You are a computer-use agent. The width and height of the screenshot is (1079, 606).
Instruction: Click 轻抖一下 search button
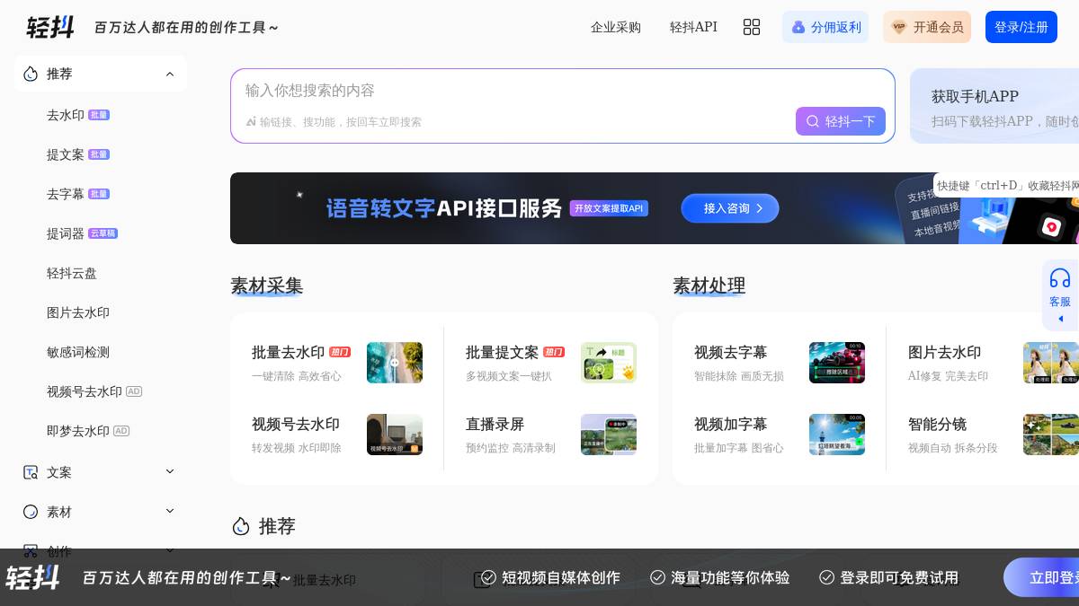[841, 121]
